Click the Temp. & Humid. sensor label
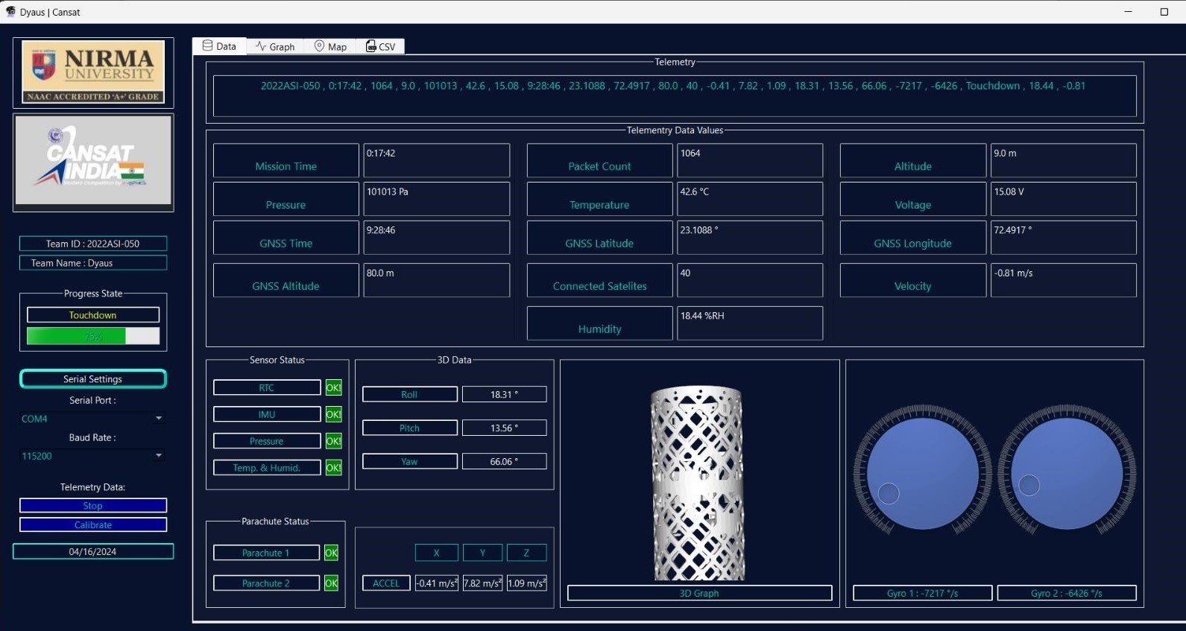The image size is (1186, 631). (267, 468)
